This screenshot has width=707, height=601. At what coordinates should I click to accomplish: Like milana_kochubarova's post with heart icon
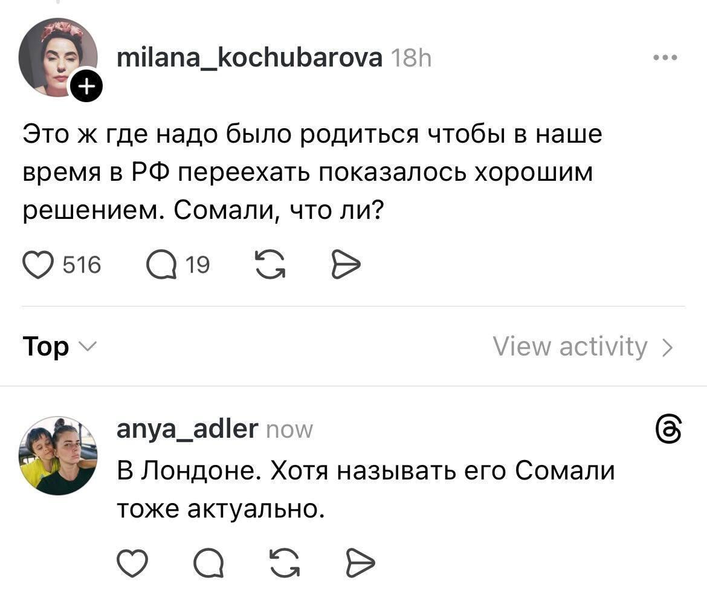(x=37, y=265)
